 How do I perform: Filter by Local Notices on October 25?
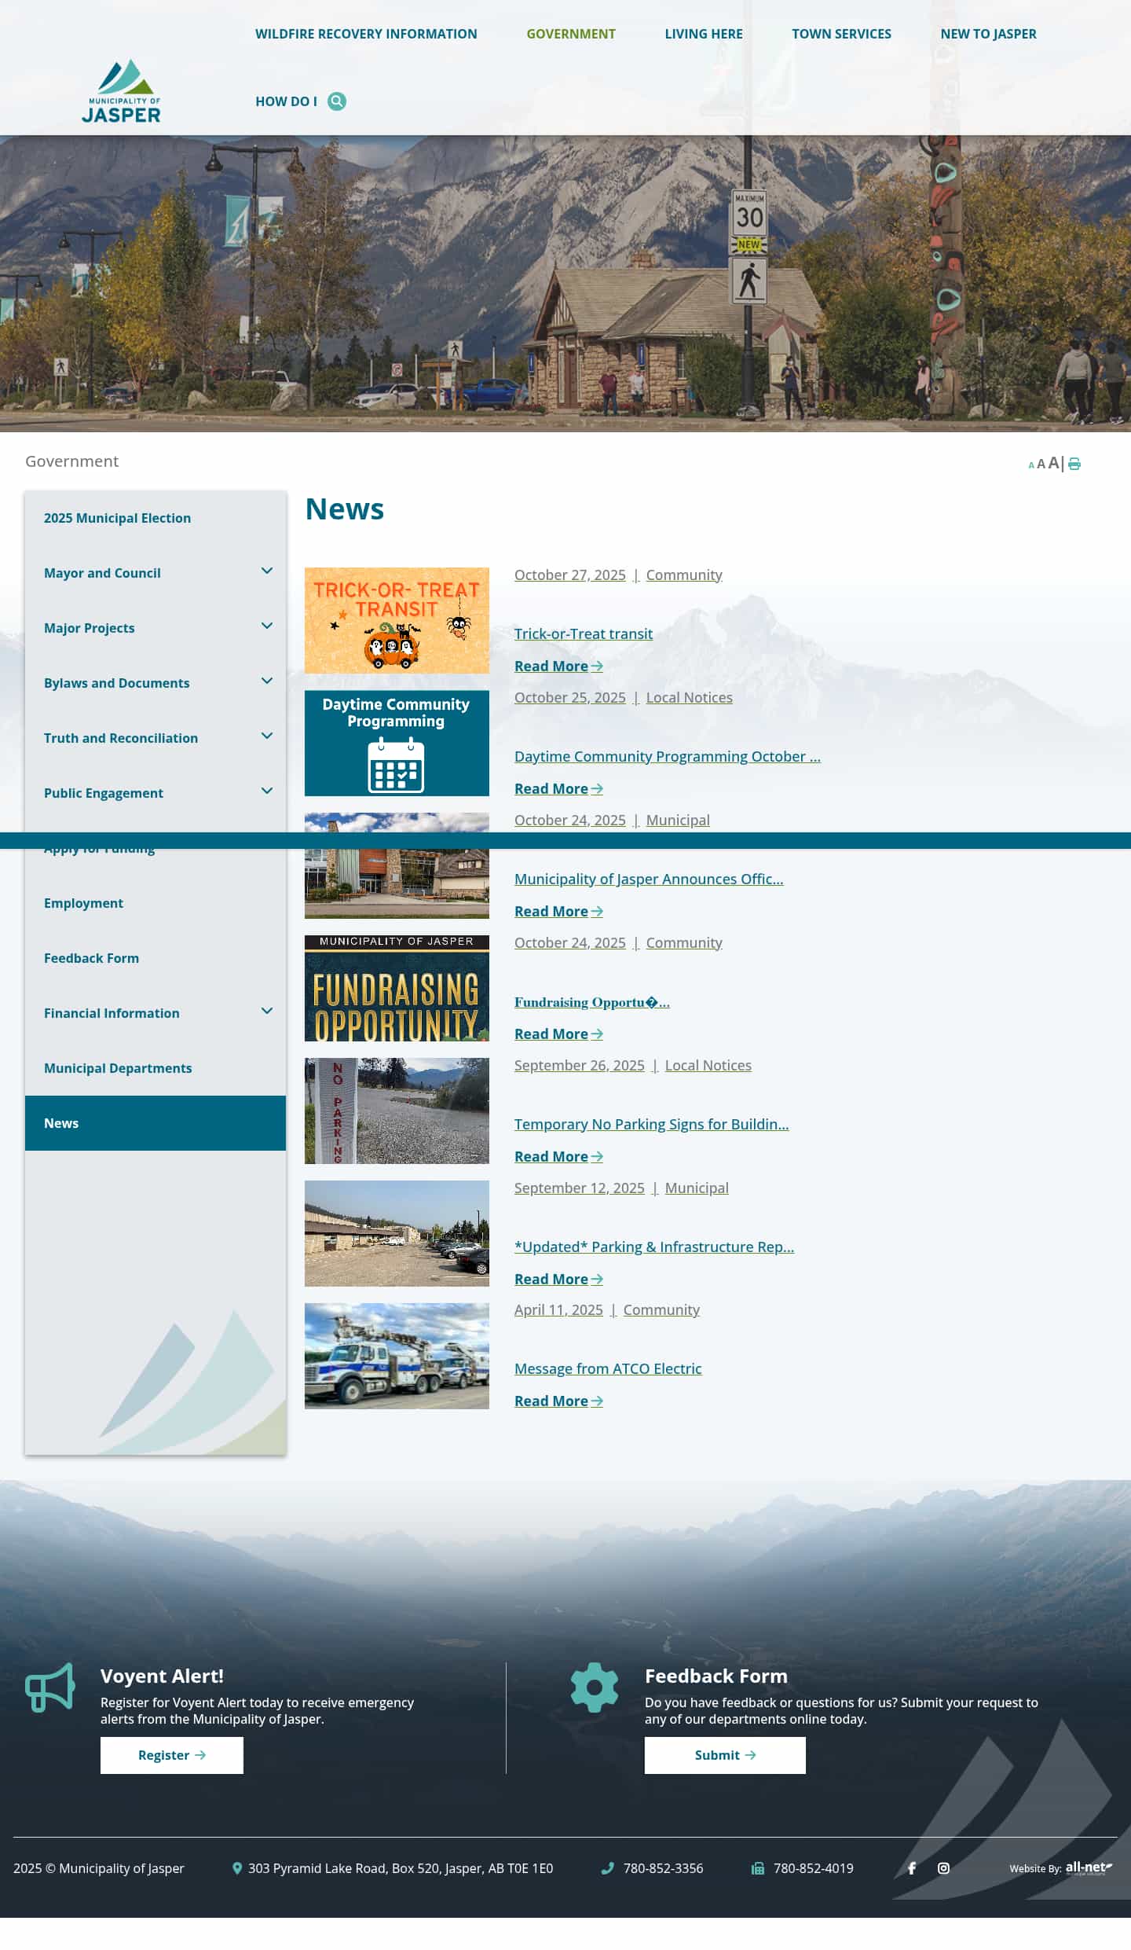[x=690, y=697]
